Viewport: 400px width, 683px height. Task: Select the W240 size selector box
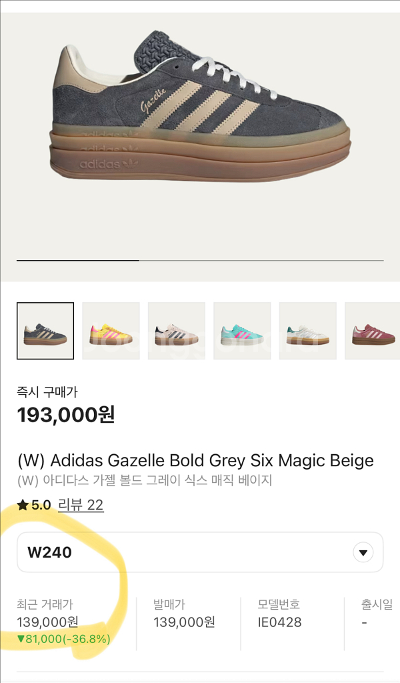[200, 552]
